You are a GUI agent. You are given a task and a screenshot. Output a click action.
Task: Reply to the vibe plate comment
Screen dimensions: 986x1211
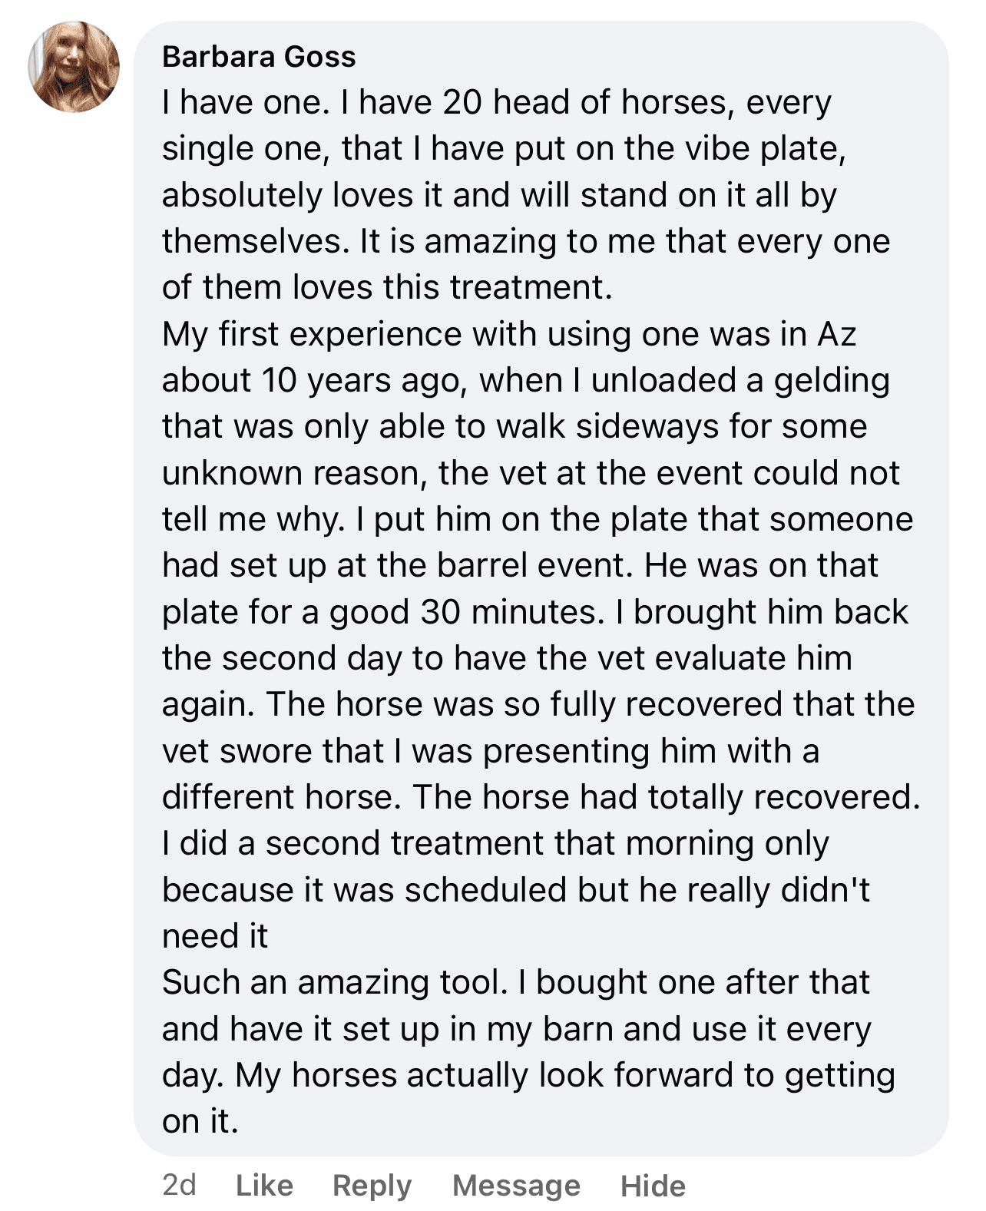point(372,1185)
